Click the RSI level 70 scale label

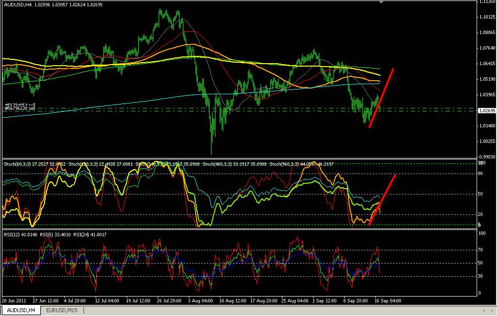click(x=480, y=250)
